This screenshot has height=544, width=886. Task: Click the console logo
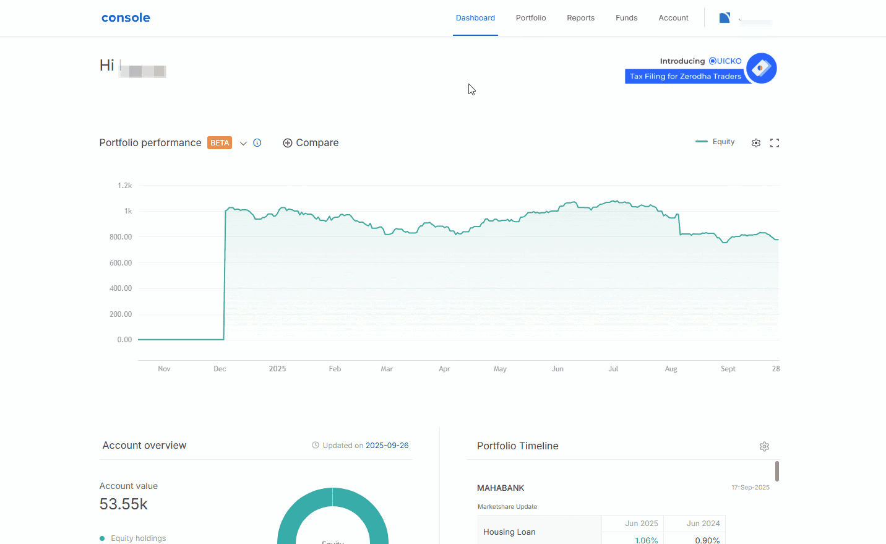point(126,18)
